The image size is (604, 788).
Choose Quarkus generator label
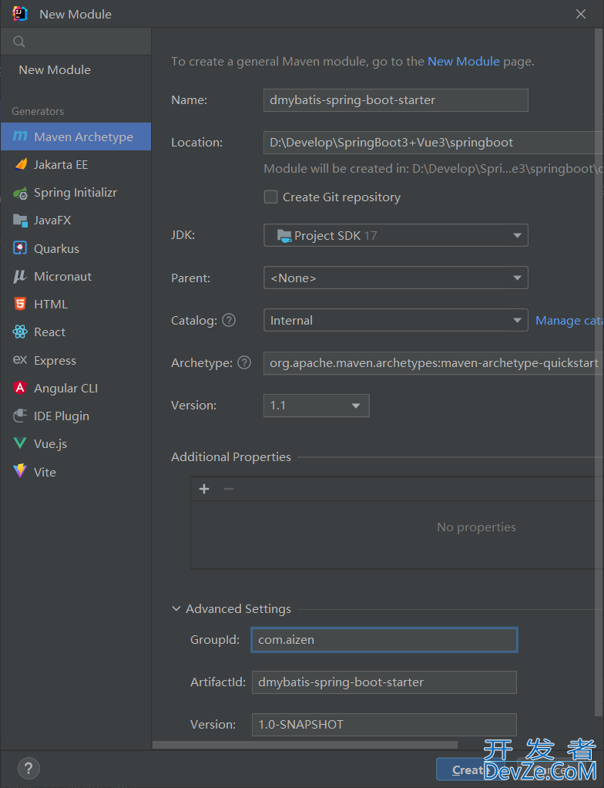pyautogui.click(x=56, y=249)
